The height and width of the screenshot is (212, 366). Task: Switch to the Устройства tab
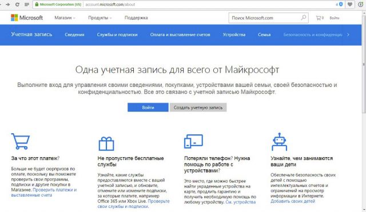pos(234,34)
